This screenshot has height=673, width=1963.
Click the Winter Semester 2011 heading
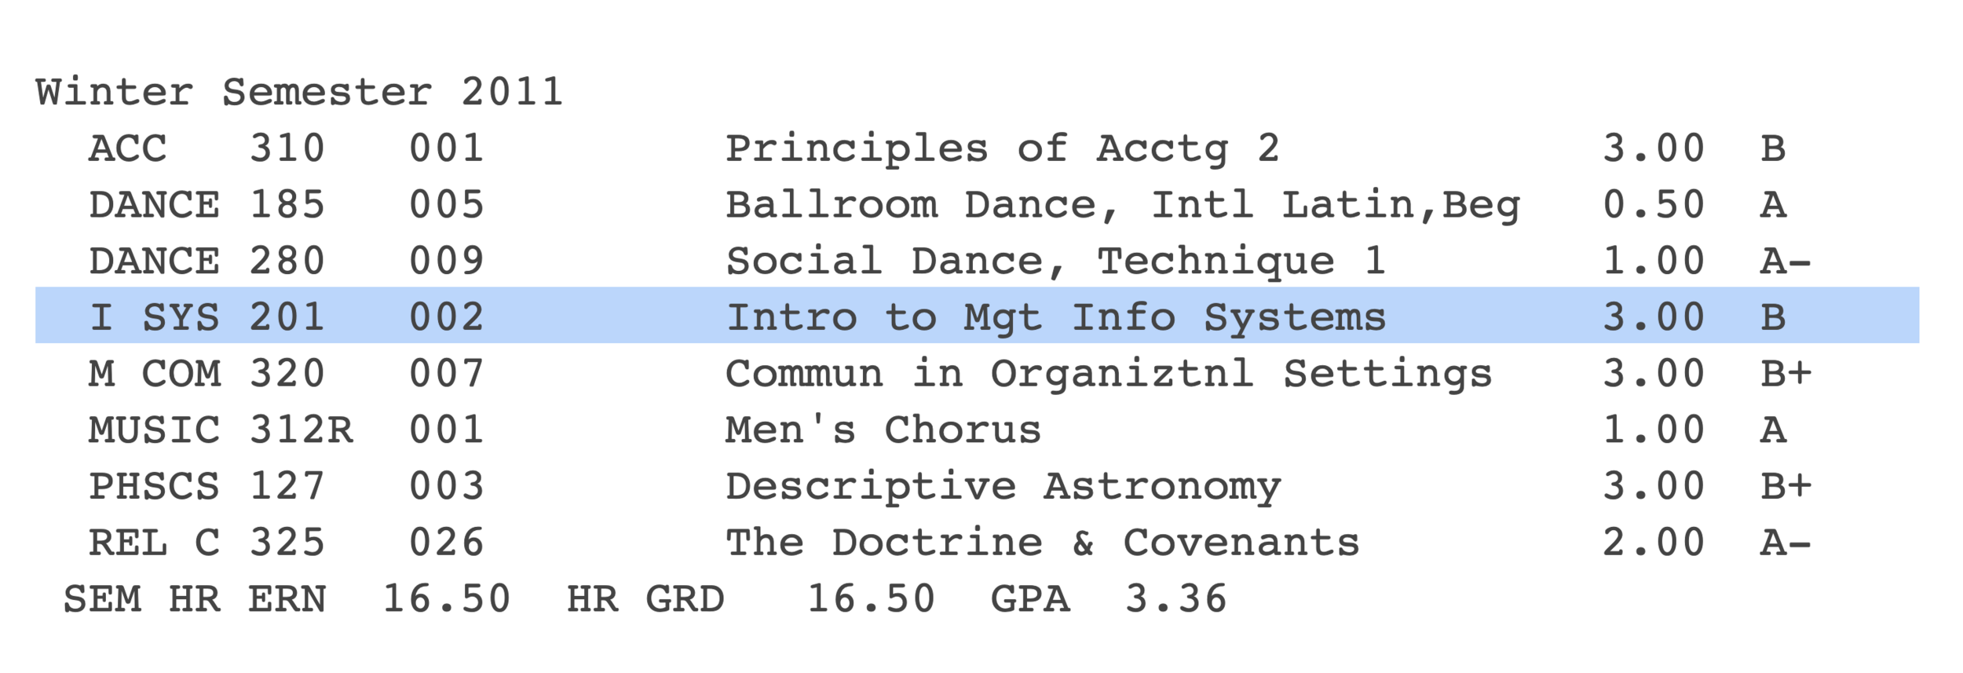[x=299, y=93]
